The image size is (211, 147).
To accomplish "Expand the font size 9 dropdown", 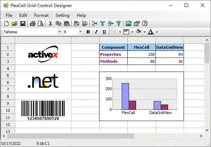I will [80, 32].
